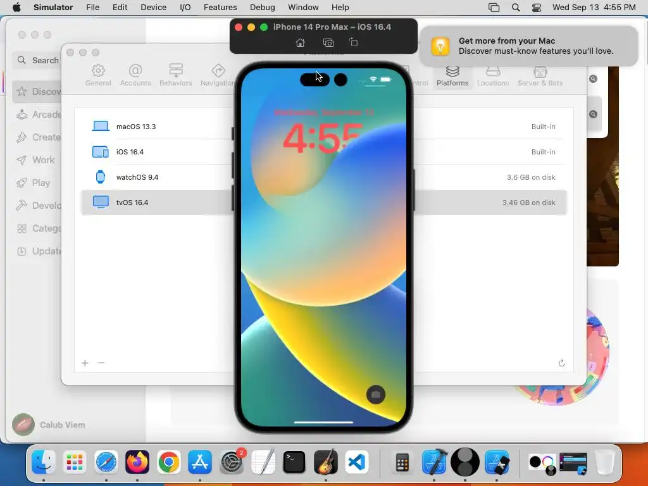Click the App Store search field
Screen dimensions: 648x486
(x=38, y=60)
